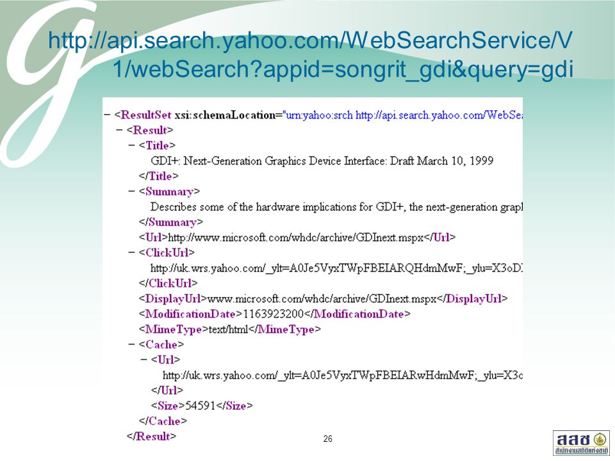Click the closing Cache tag
This screenshot has width=615, height=461.
(x=162, y=421)
